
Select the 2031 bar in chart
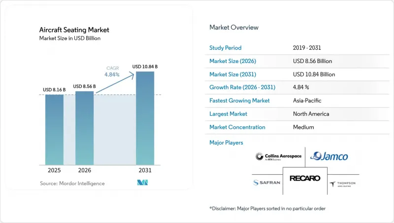pos(145,118)
